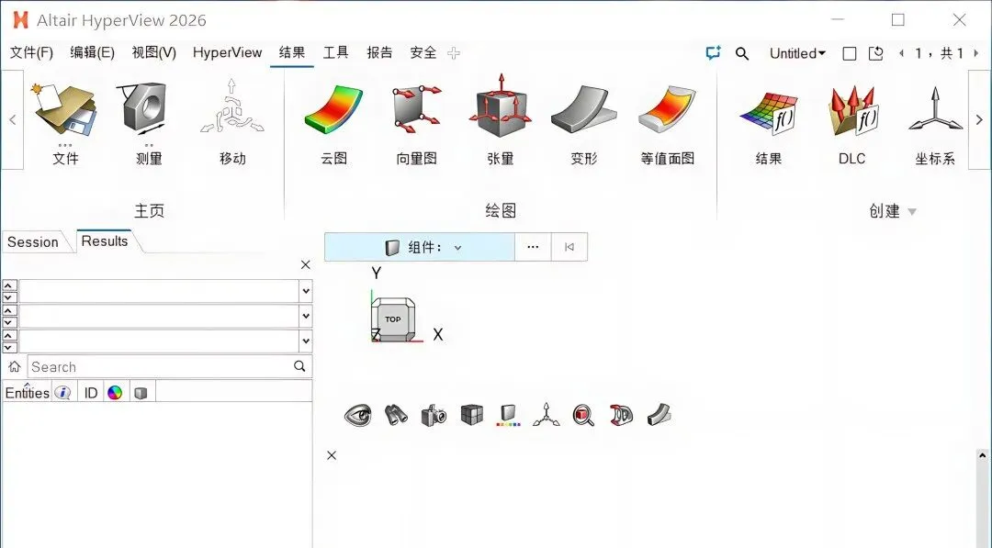This screenshot has width=992, height=548.
Task: Click the reset selection button beside ellipsis
Action: pyautogui.click(x=569, y=247)
